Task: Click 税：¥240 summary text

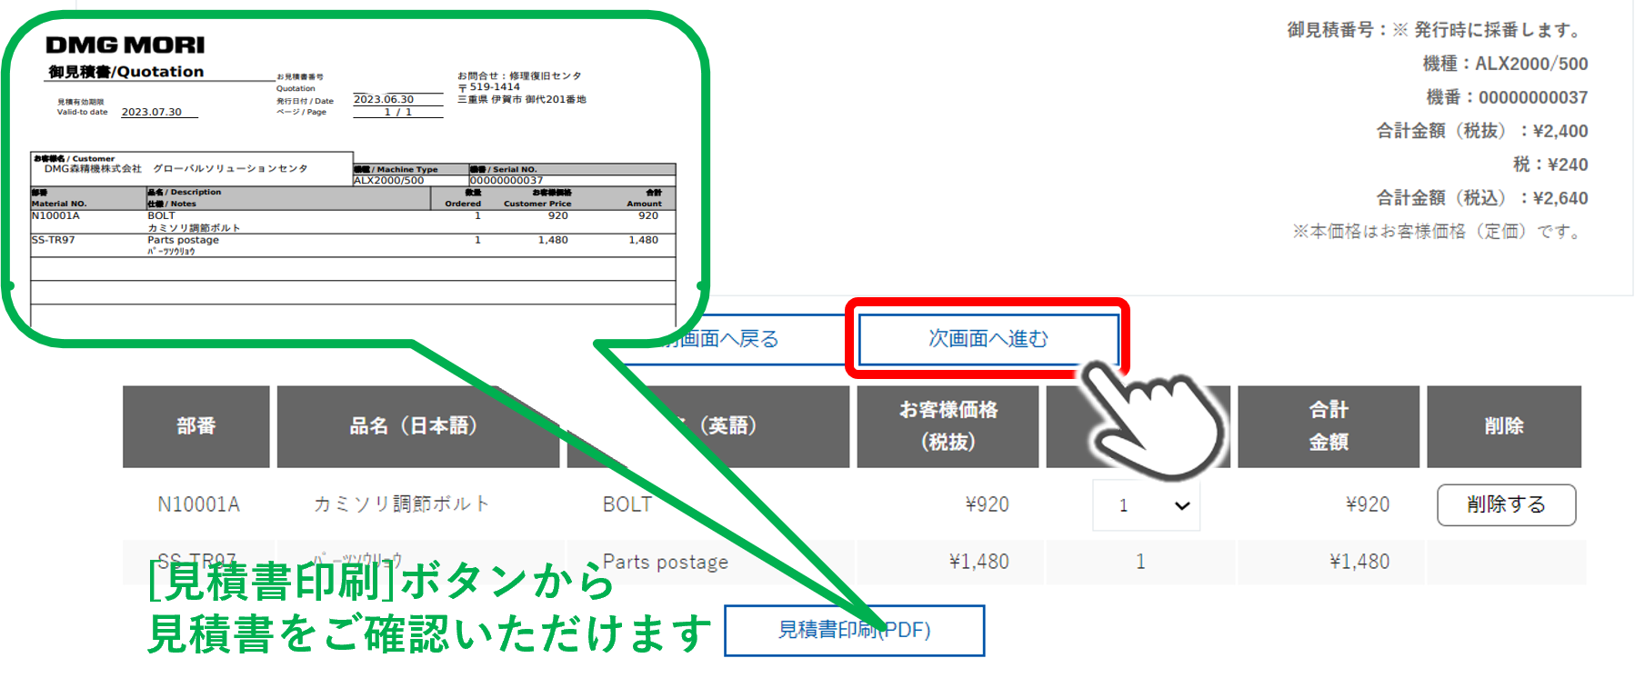Action: click(x=1550, y=165)
